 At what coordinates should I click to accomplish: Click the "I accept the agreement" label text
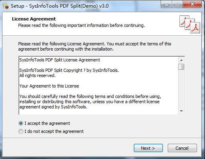click(x=47, y=123)
